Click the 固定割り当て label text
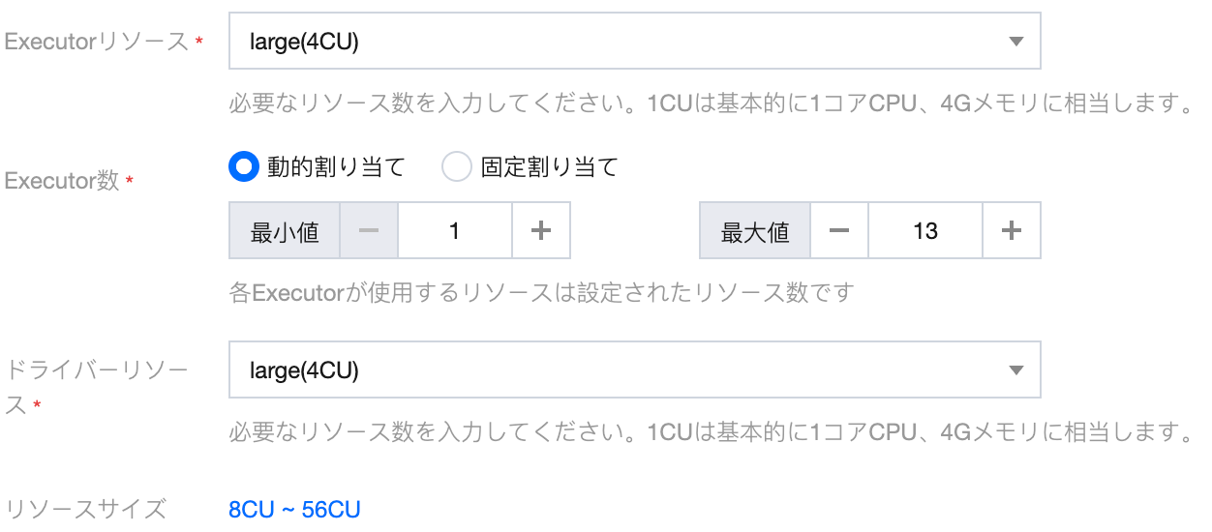The image size is (1212, 532). click(x=549, y=167)
